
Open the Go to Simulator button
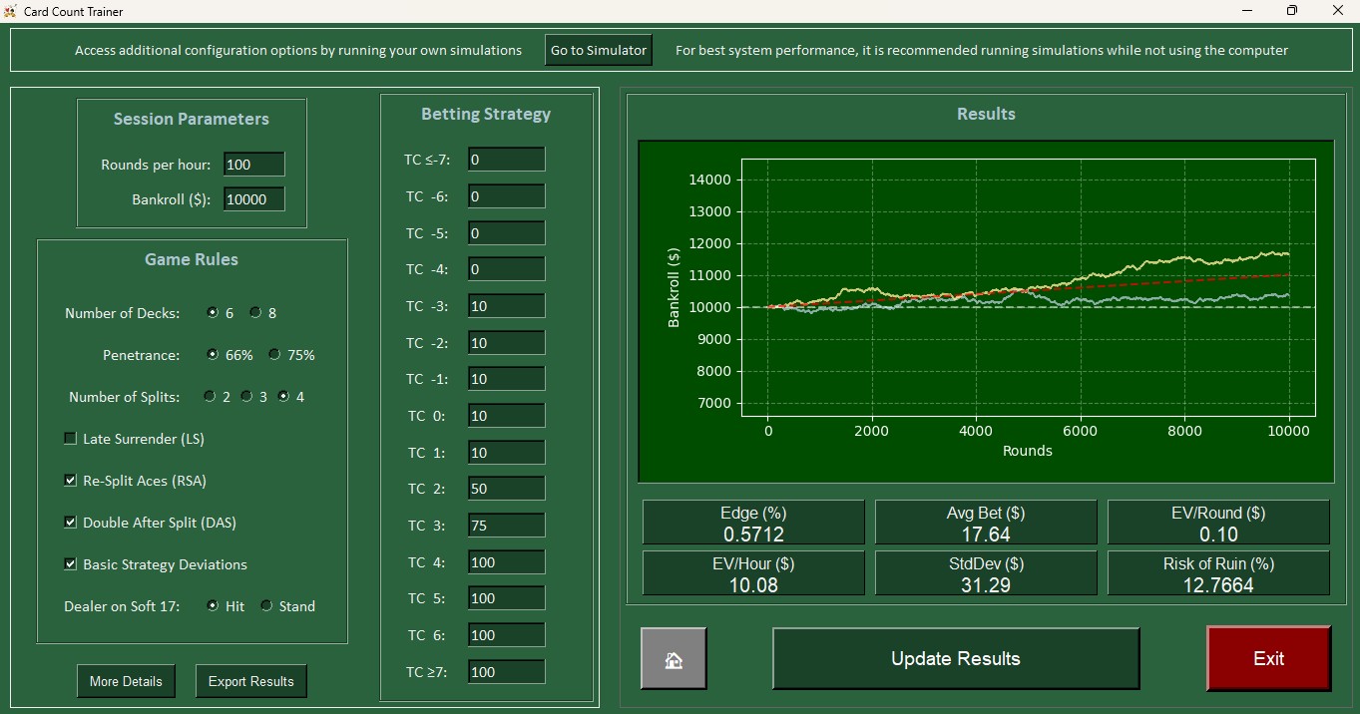[599, 50]
